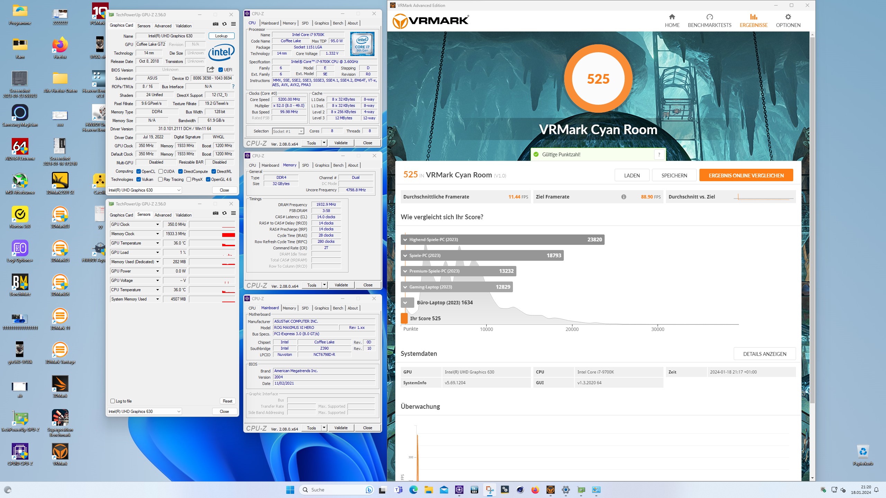Open the GPU selector dropdown in Graphics Card window
This screenshot has width=886, height=498.
145,190
